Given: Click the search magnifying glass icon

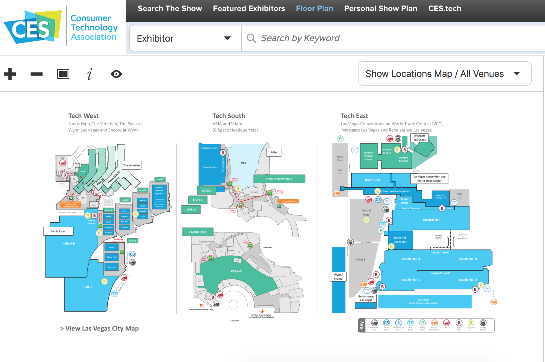Looking at the screenshot, I should coord(251,38).
